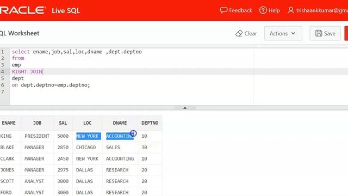Click the Actions chevron arrow
348x196 pixels.
click(293, 33)
